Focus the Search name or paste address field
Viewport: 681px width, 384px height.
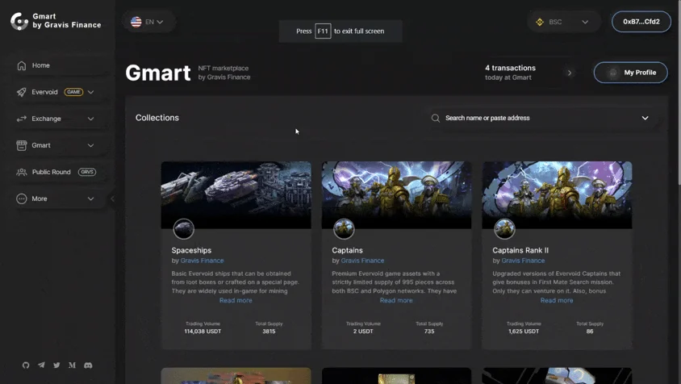pos(541,118)
